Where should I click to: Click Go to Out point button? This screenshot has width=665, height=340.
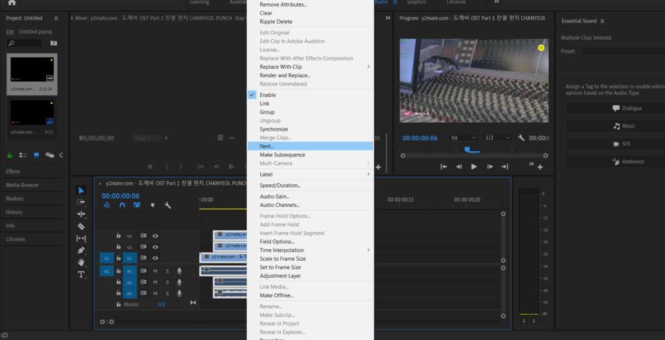pos(505,167)
